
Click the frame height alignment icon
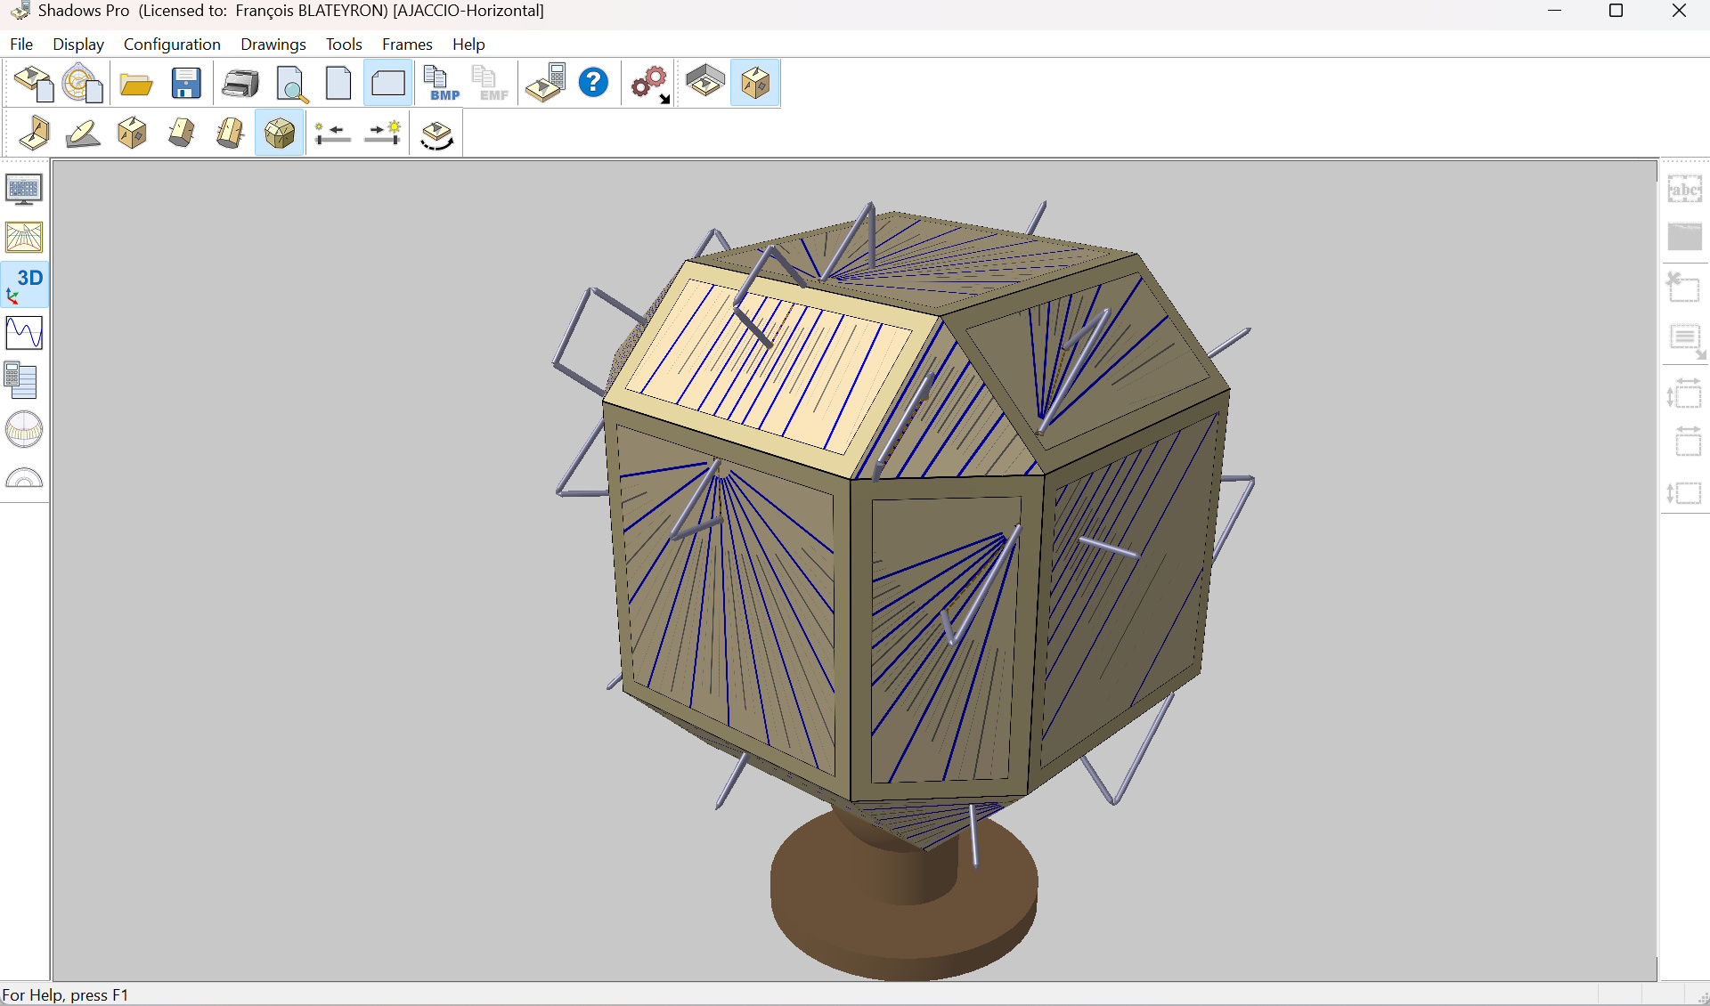(1685, 492)
